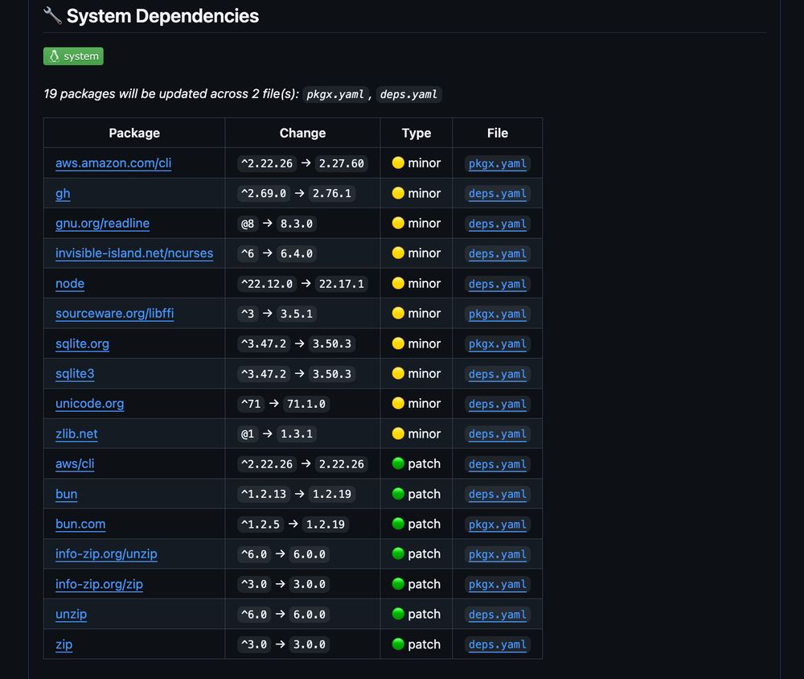This screenshot has height=679, width=804.
Task: Click green patch indicator in zip row
Action: (x=398, y=644)
